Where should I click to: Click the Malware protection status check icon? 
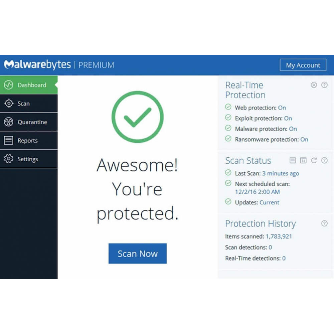228,128
